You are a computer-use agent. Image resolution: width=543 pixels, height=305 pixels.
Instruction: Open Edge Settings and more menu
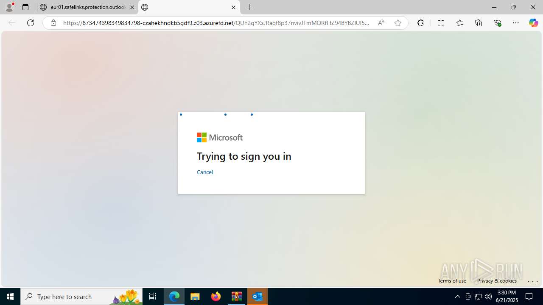tap(516, 23)
